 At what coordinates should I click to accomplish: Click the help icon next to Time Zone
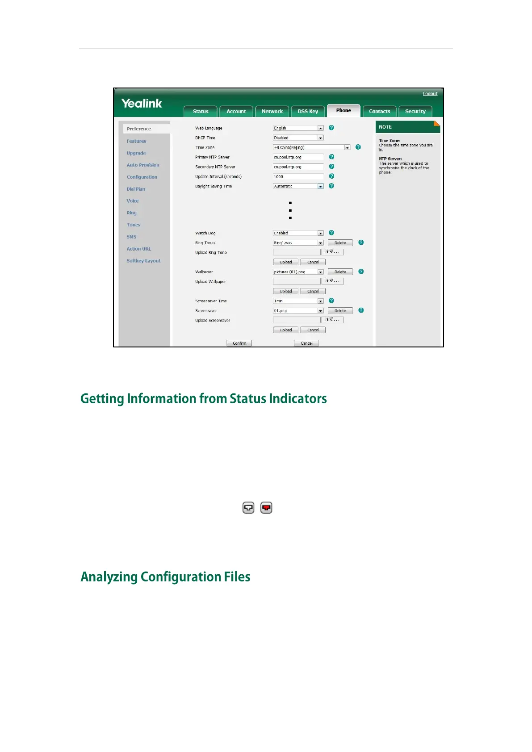tap(358, 147)
